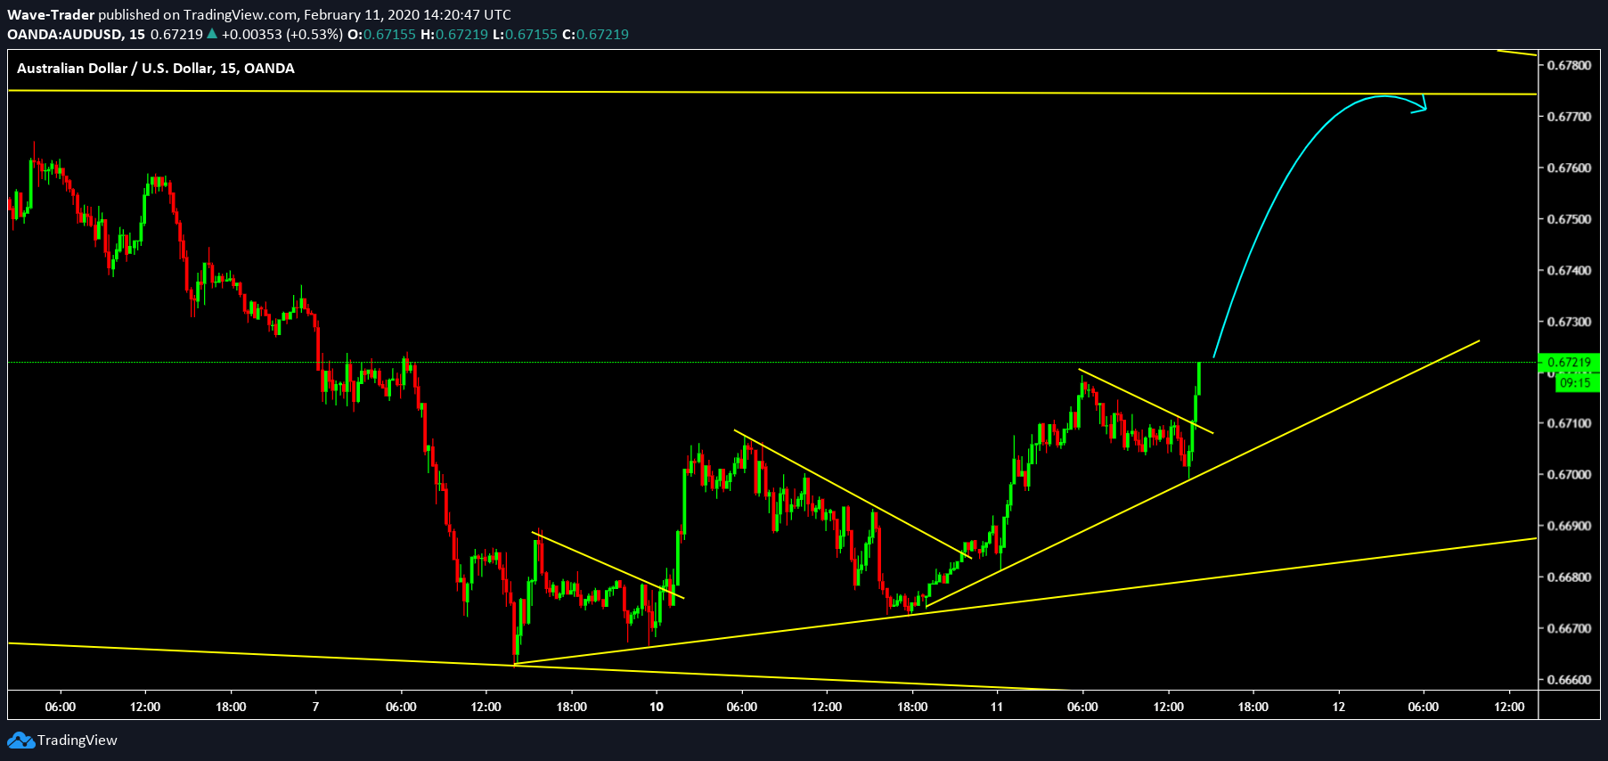Click the +0.00353 (+0.53%) change value
1608x761 pixels.
tap(282, 34)
